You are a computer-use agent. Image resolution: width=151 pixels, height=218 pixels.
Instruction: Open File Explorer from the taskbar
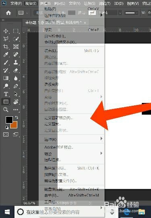pyautogui.click(x=141, y=212)
